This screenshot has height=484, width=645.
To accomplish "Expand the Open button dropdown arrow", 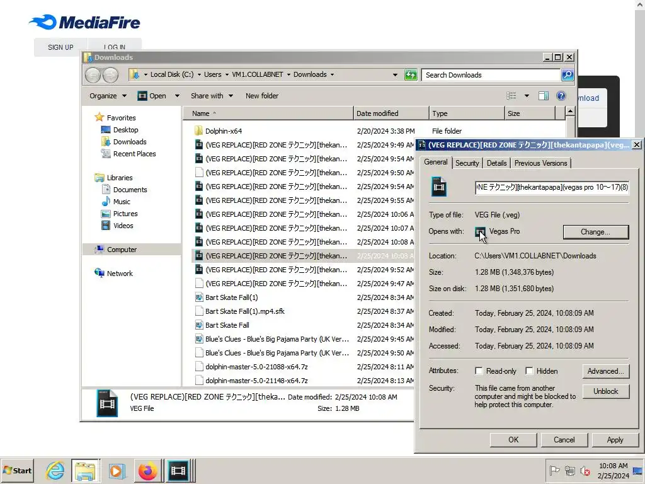I will pyautogui.click(x=177, y=96).
